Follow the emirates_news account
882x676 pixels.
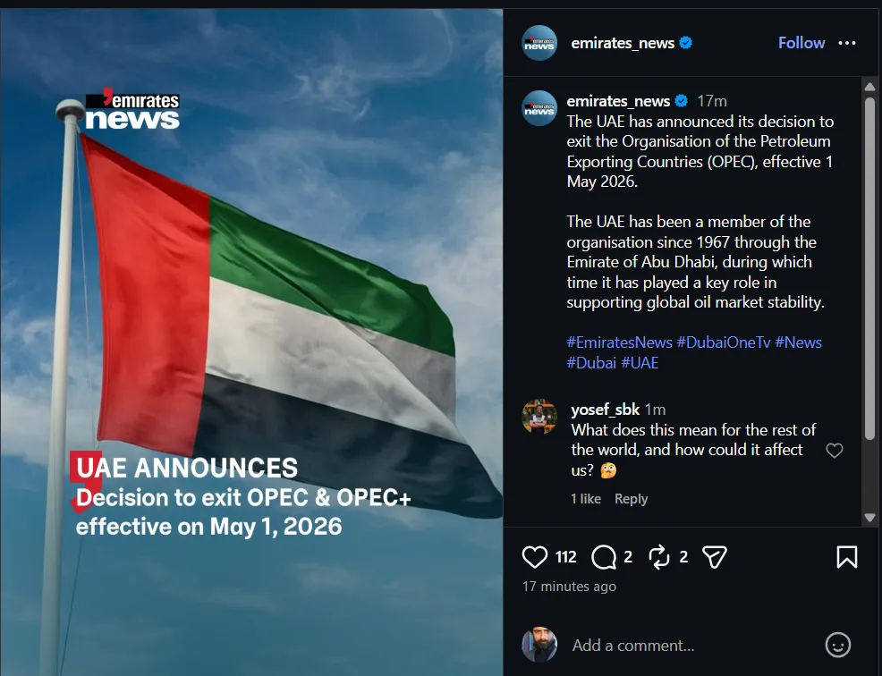tap(801, 43)
